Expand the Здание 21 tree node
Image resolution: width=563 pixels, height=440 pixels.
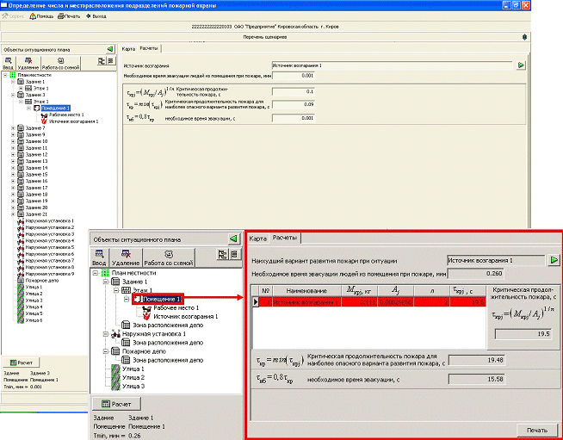(12, 214)
